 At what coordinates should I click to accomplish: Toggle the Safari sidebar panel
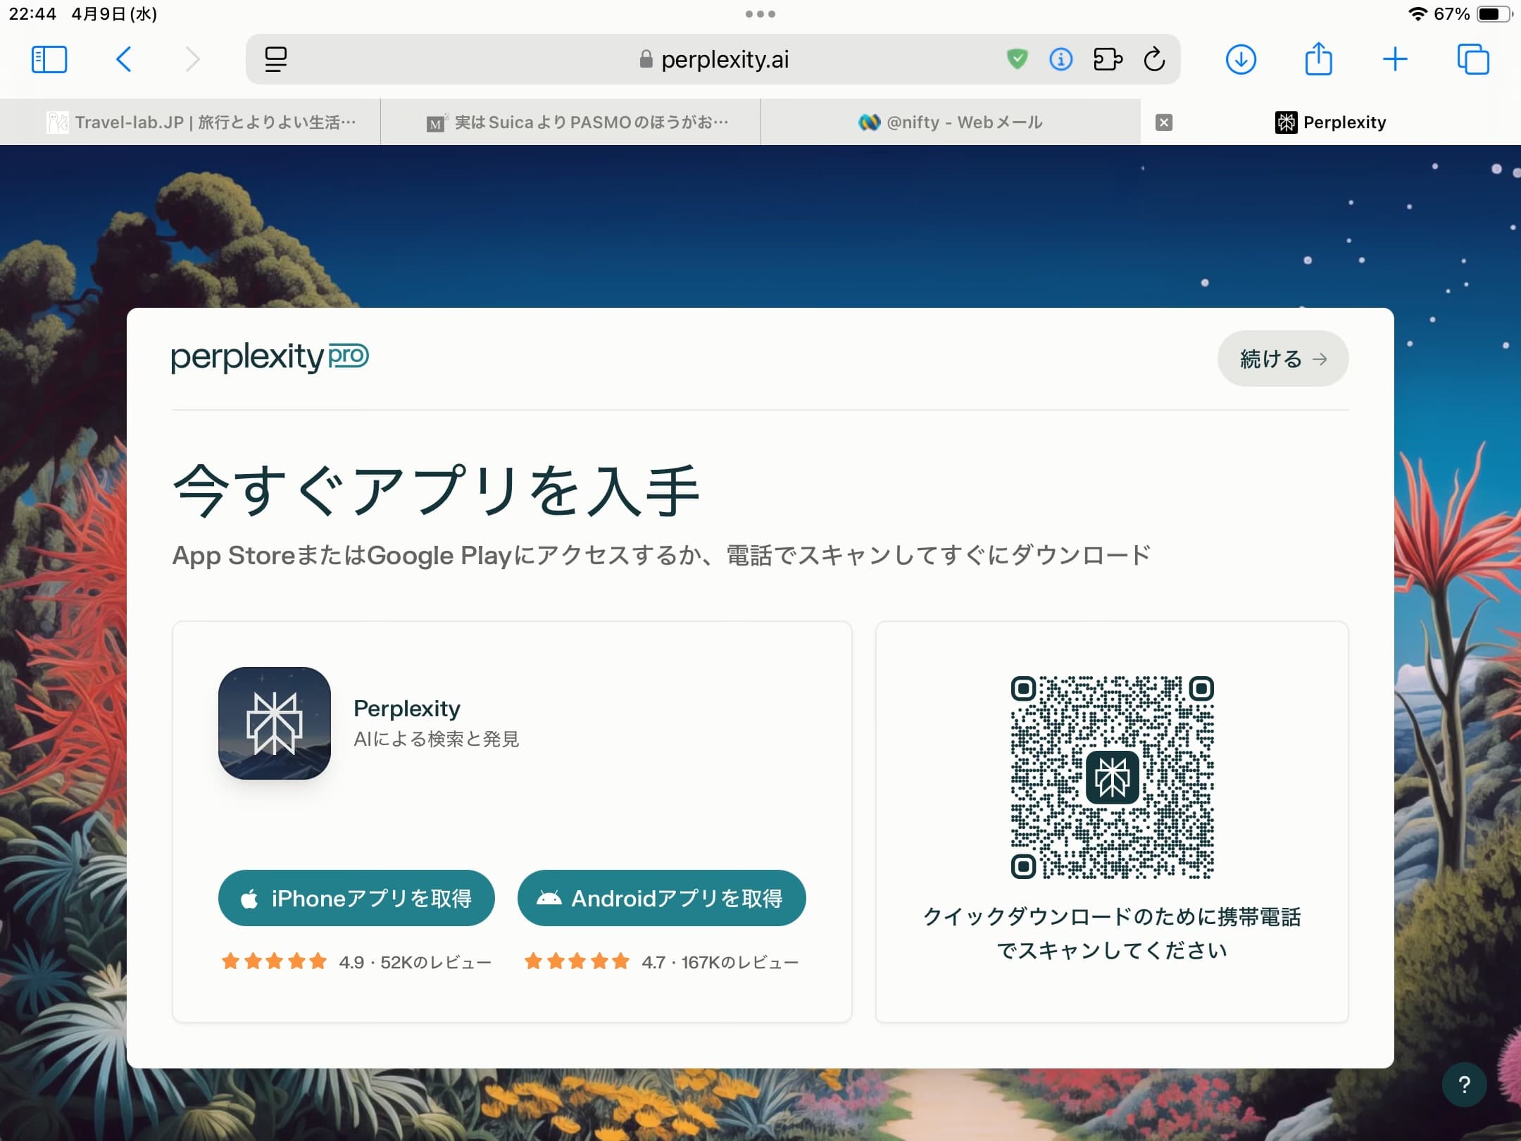click(49, 59)
